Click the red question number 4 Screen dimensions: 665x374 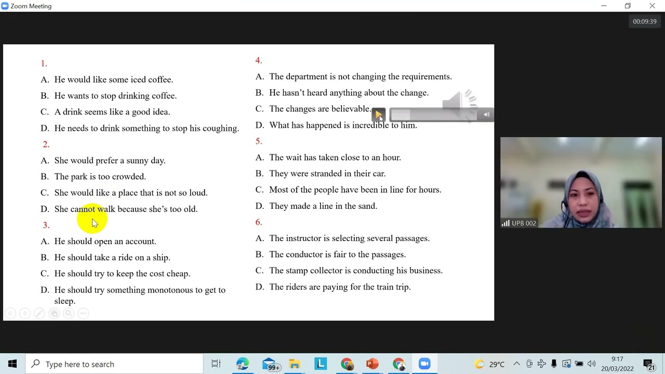[x=258, y=60]
